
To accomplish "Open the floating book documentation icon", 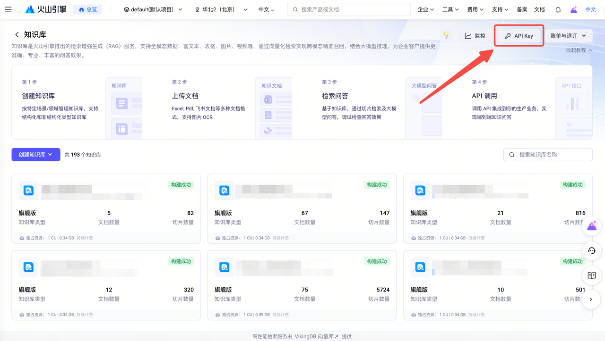I will [591, 275].
